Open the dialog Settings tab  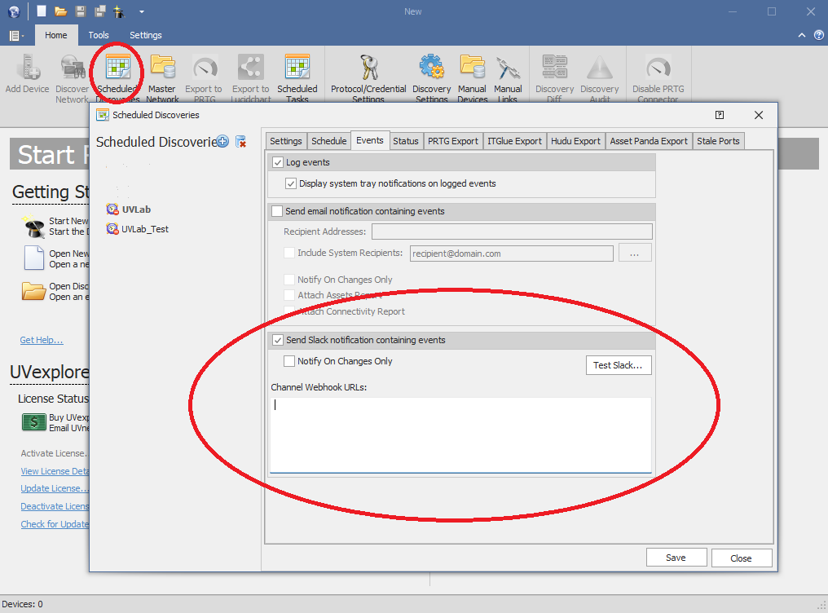tap(286, 141)
